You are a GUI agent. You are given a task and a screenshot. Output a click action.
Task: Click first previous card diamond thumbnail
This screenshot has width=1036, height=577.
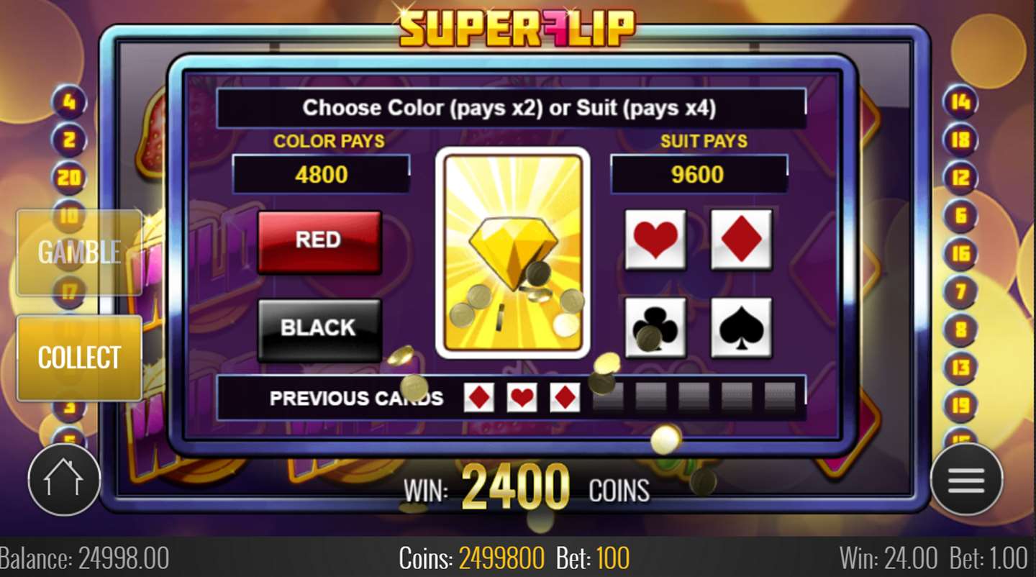[478, 397]
